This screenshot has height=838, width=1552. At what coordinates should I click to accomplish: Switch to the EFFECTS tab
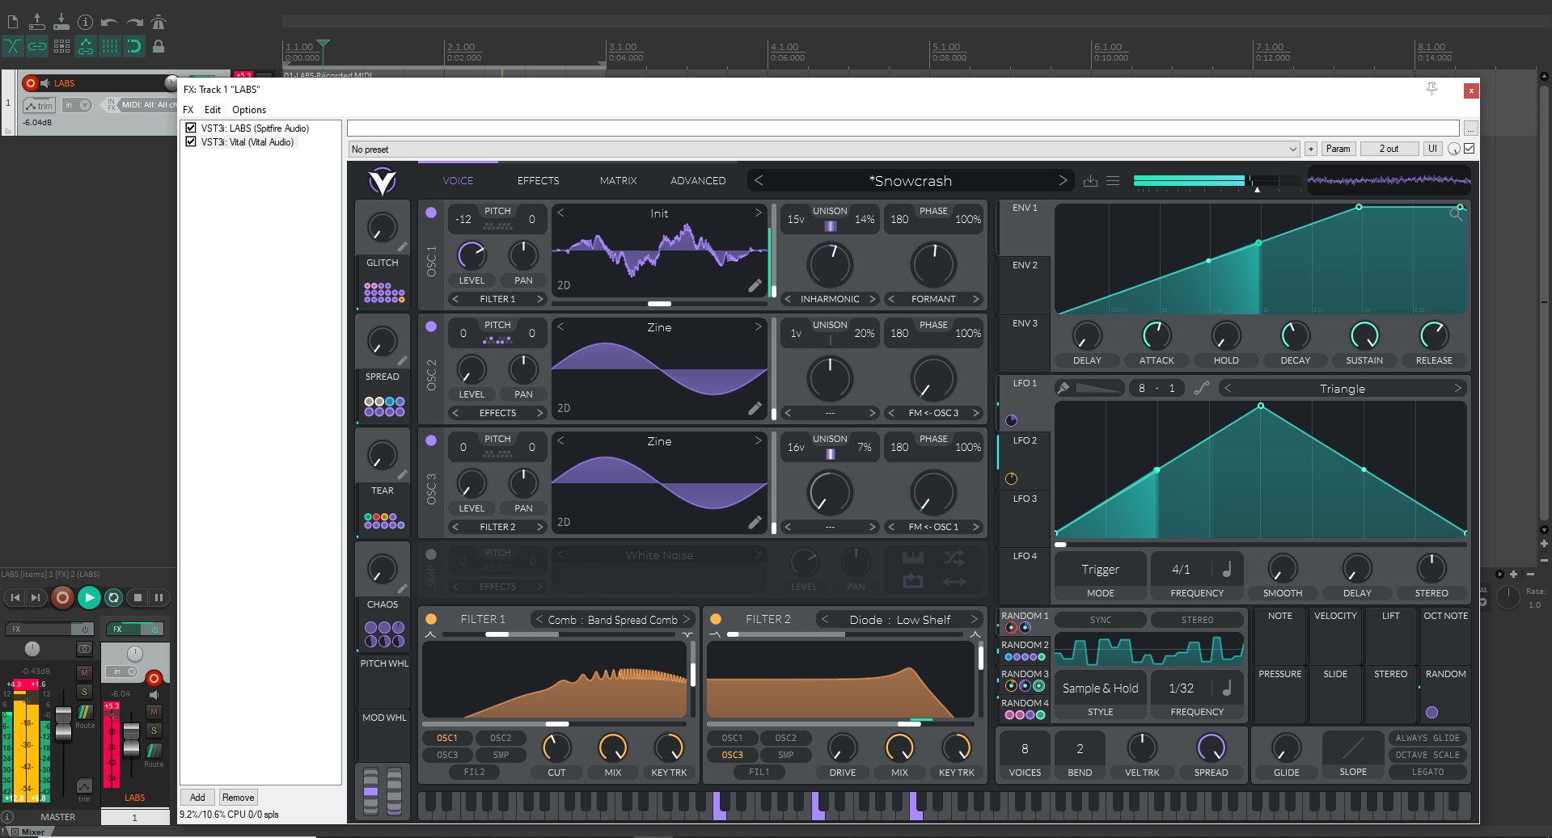click(x=538, y=181)
